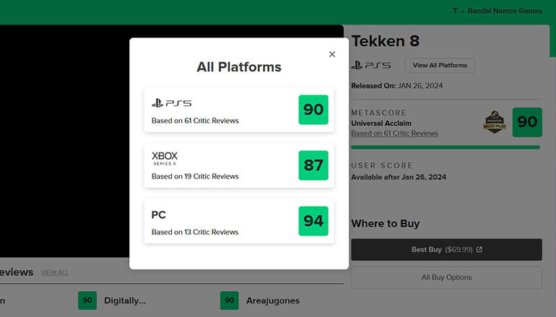Image resolution: width=556 pixels, height=317 pixels.
Task: Click the PS5 logo under Tekken 8 title
Action: pyautogui.click(x=371, y=66)
